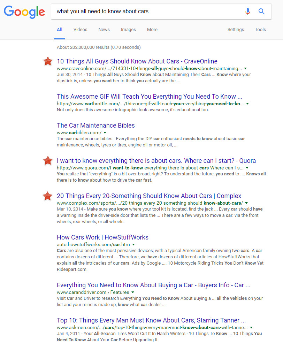Image resolution: width=283 pixels, height=342 pixels.
Task: Click red star beside CraveOnline result
Action: [48, 61]
